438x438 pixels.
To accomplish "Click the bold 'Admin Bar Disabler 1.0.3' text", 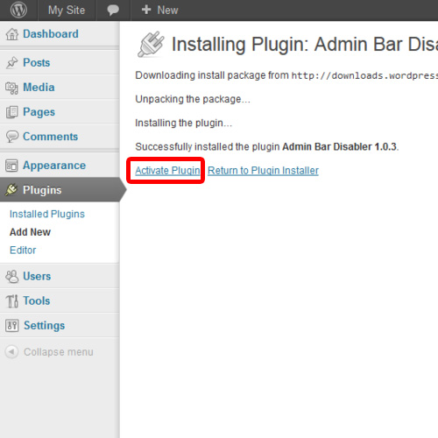I will (x=339, y=146).
